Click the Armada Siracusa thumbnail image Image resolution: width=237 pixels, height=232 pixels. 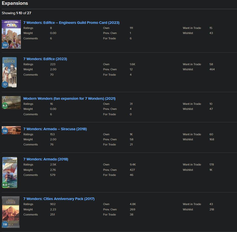click(x=11, y=130)
